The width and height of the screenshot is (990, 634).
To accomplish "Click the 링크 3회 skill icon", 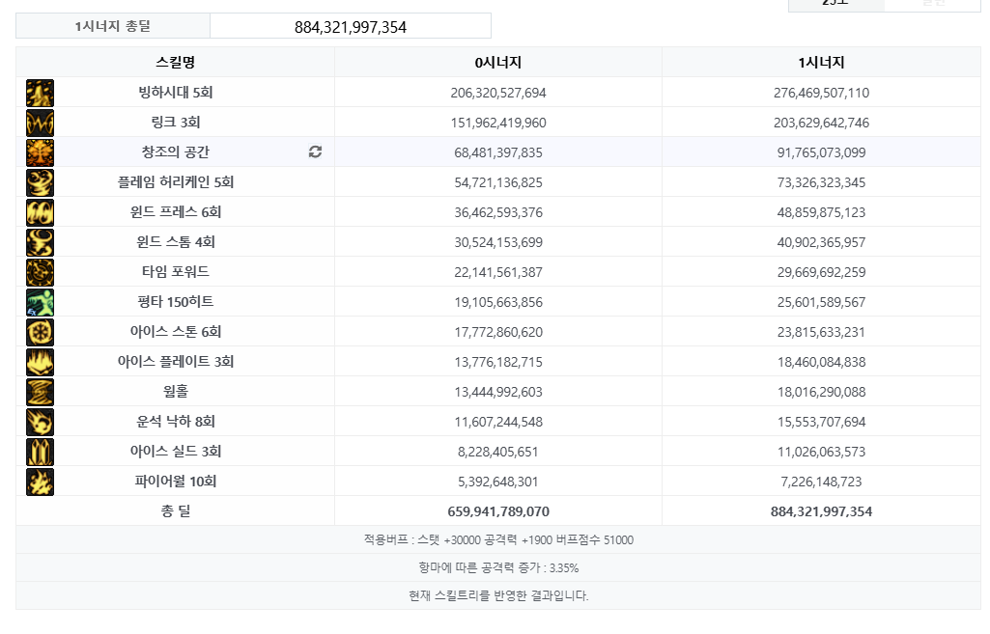I will point(41,123).
